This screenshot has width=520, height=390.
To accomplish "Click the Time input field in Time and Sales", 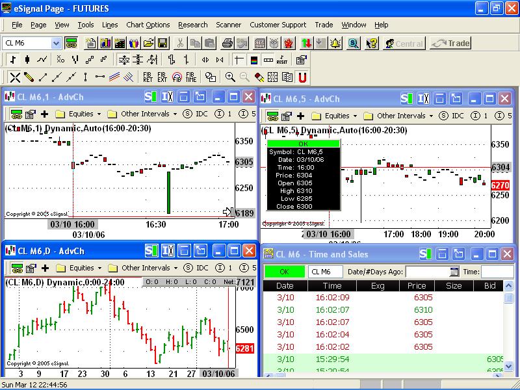I will (x=497, y=272).
